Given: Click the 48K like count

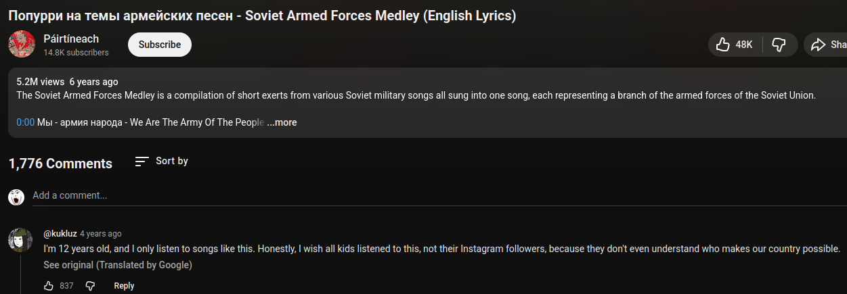Looking at the screenshot, I should (744, 45).
